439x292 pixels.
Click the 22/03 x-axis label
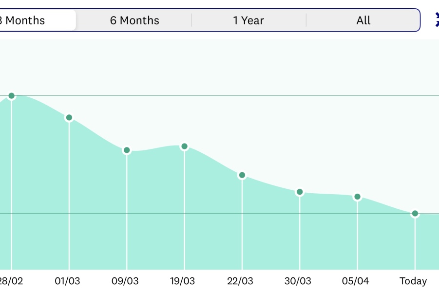(240, 281)
